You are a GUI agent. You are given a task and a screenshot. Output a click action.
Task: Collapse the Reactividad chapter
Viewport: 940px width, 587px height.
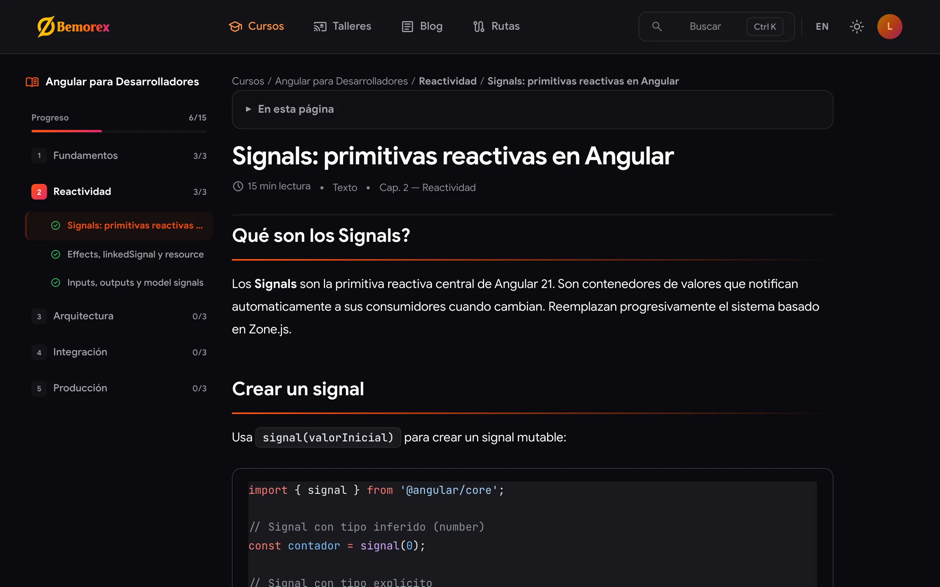point(119,192)
